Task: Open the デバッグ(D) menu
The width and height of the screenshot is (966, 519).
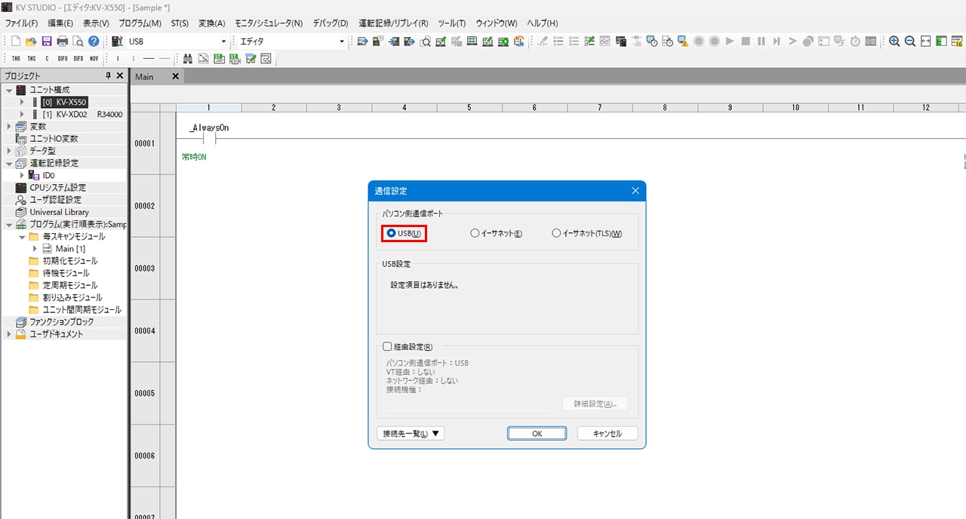Action: click(x=330, y=23)
